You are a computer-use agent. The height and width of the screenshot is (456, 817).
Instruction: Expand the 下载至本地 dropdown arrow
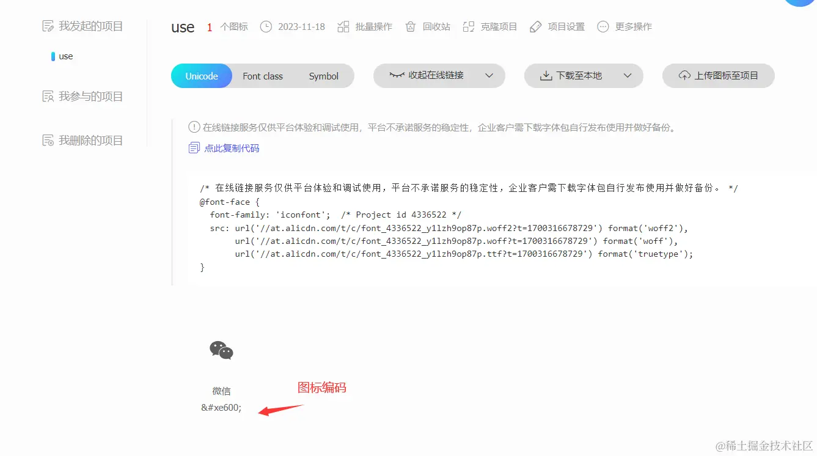[x=627, y=76]
